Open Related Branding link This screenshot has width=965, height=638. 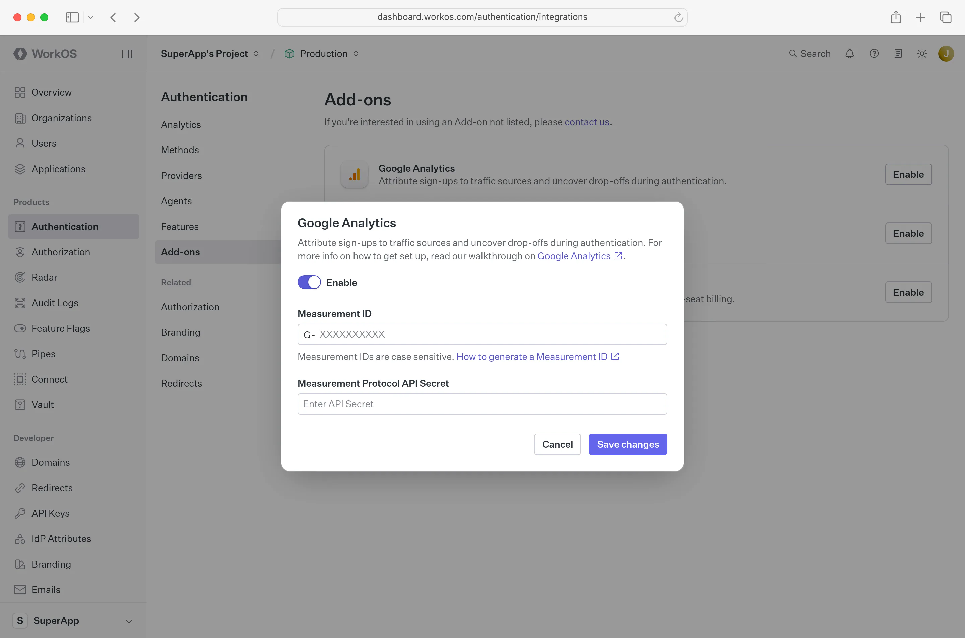(x=181, y=332)
